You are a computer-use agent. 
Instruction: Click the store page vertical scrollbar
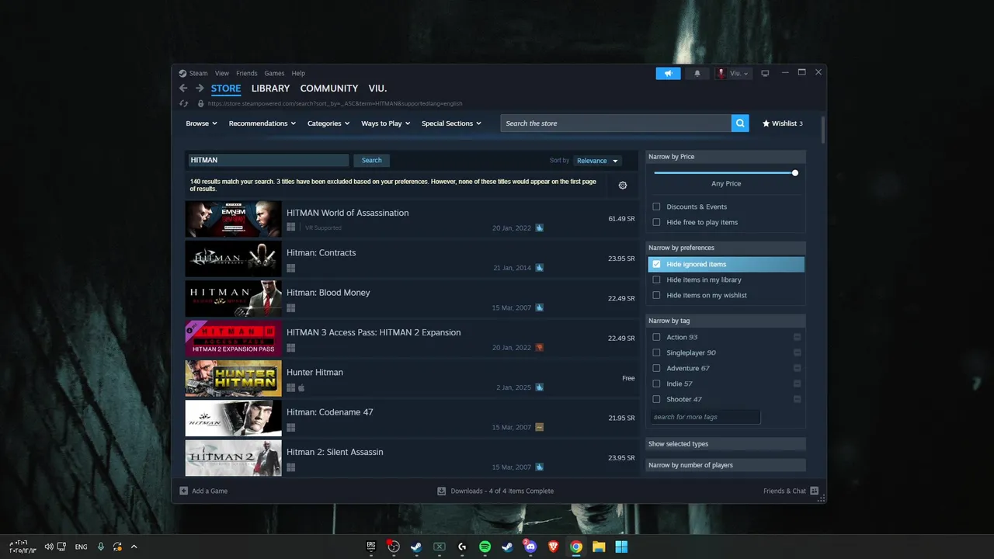click(822, 129)
